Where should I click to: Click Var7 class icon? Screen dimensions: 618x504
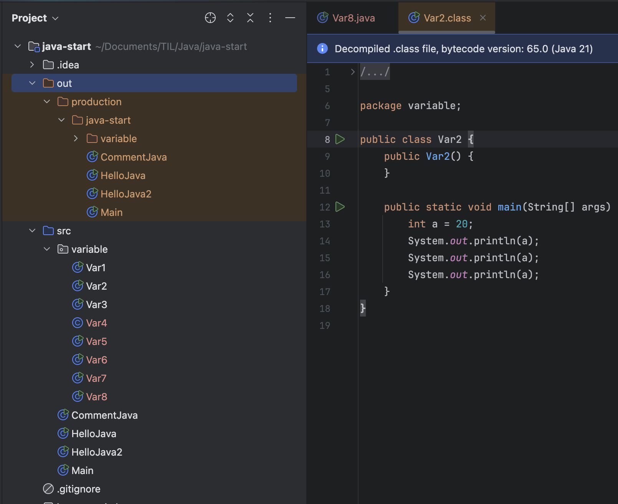pos(78,378)
